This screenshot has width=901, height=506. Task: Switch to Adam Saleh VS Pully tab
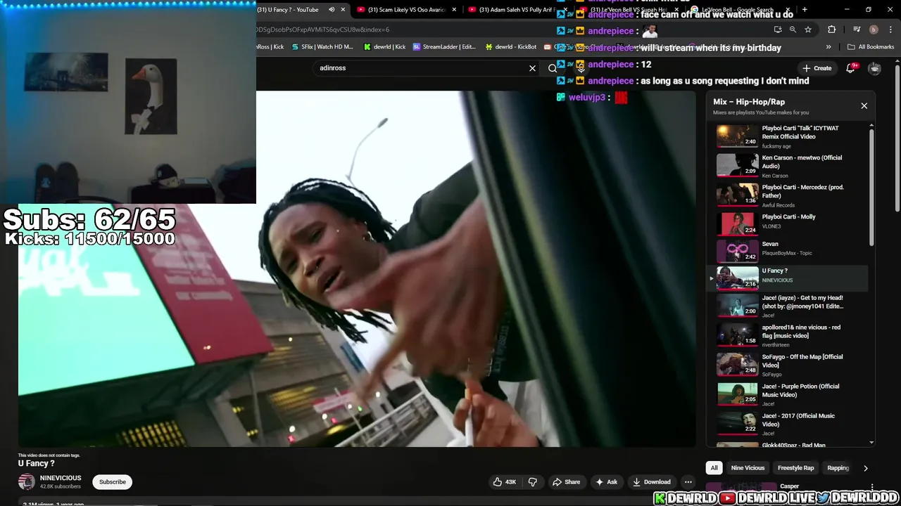[517, 10]
